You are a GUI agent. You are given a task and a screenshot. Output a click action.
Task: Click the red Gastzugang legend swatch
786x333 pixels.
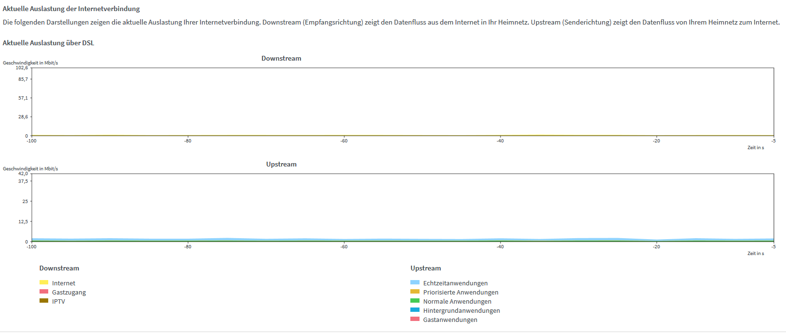point(44,292)
